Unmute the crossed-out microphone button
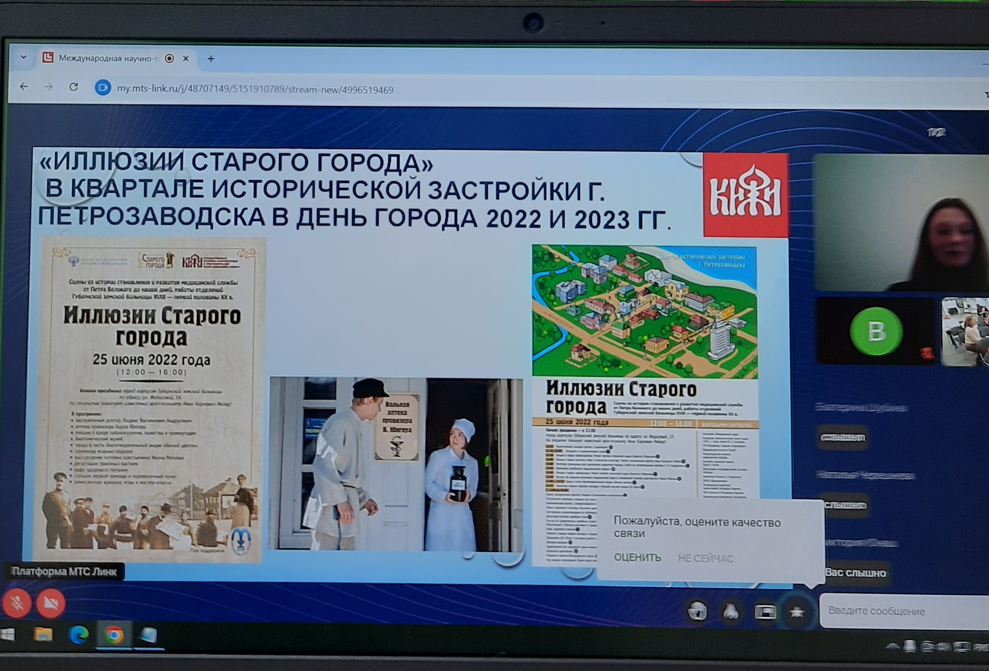 tap(17, 603)
